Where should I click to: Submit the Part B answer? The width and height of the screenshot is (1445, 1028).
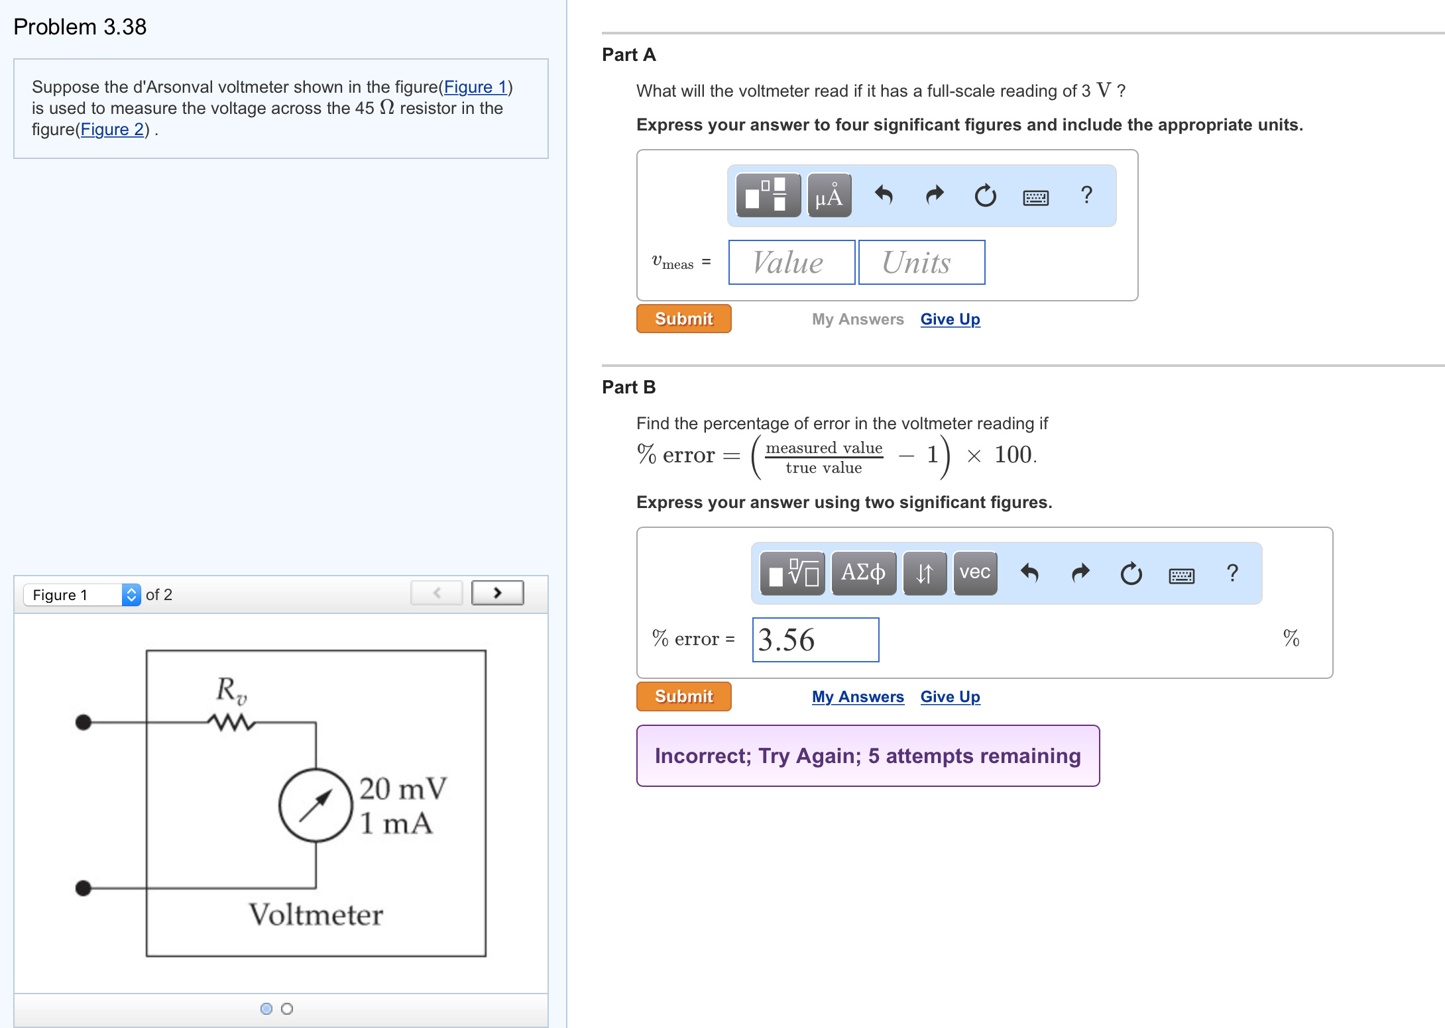click(x=683, y=696)
